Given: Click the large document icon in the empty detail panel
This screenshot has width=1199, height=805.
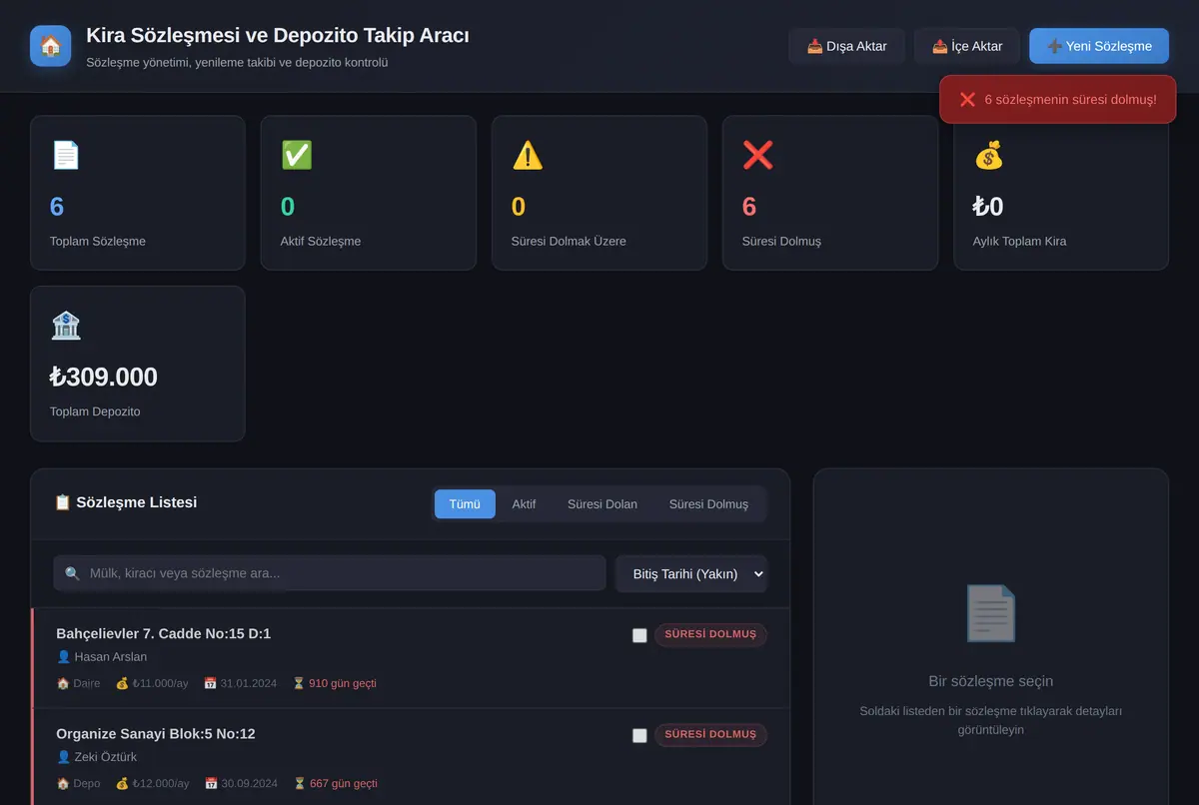Looking at the screenshot, I should click(990, 613).
